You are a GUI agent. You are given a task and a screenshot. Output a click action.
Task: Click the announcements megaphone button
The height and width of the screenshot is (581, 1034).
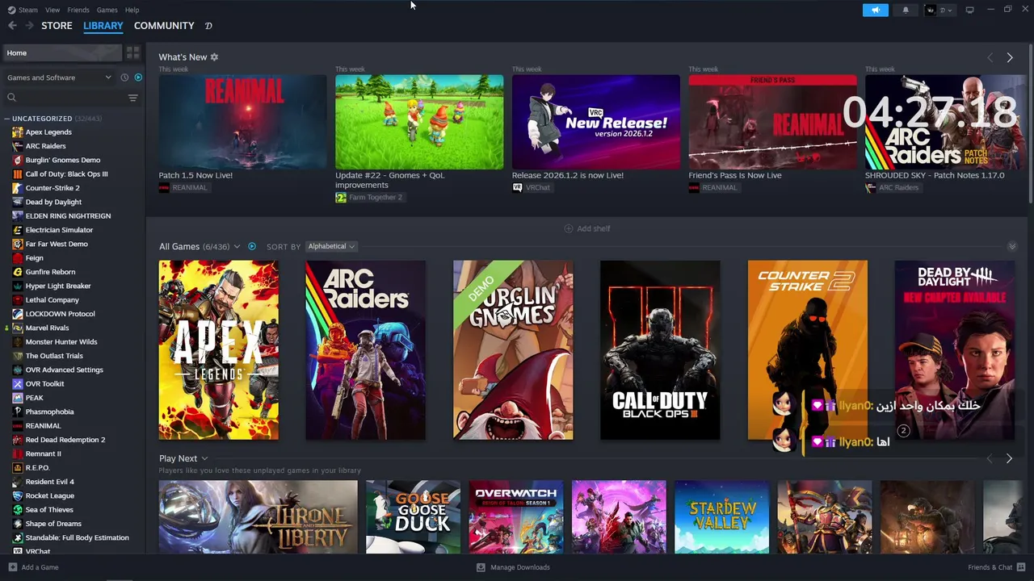pos(876,10)
